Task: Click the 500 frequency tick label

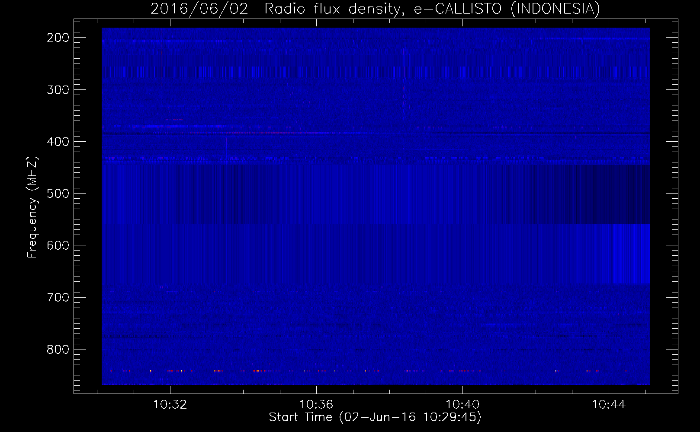Action: (x=58, y=194)
